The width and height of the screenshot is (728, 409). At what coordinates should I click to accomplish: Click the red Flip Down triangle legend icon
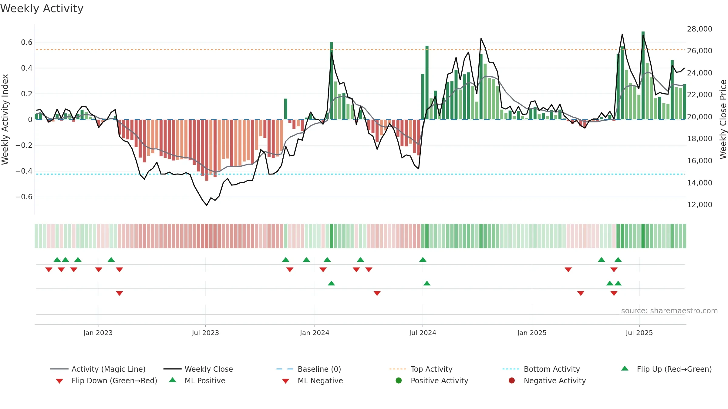tap(59, 381)
